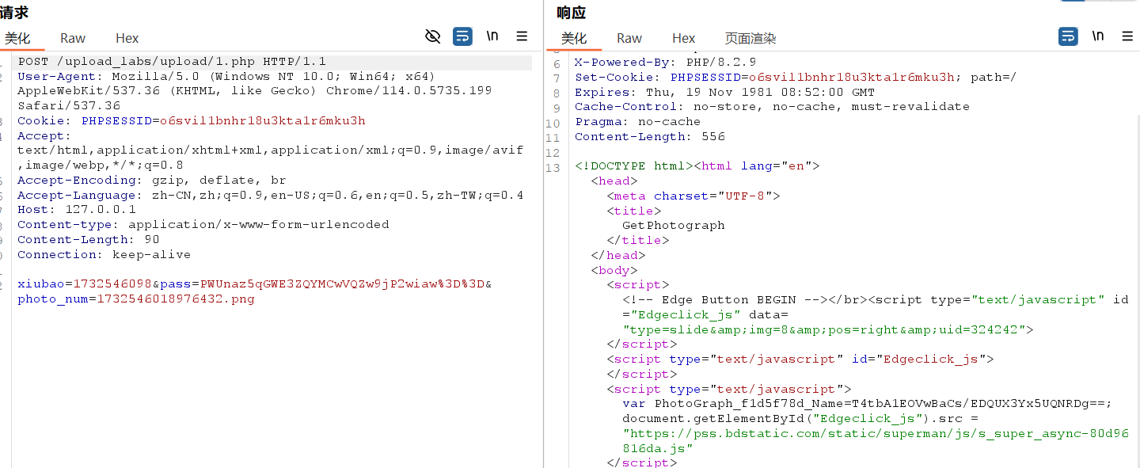1140x468 pixels.
Task: Show \n non-printable characters in response panel
Action: coord(1098,36)
